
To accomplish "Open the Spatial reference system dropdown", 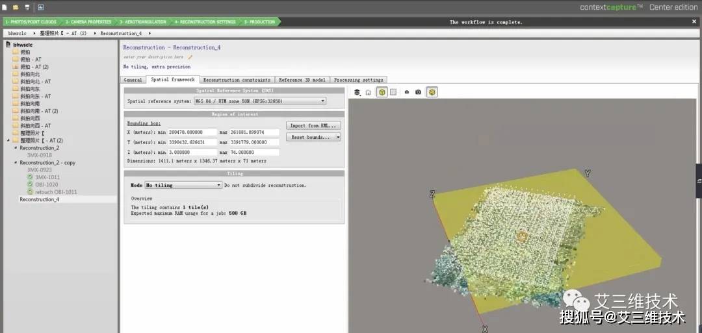I will (259, 101).
